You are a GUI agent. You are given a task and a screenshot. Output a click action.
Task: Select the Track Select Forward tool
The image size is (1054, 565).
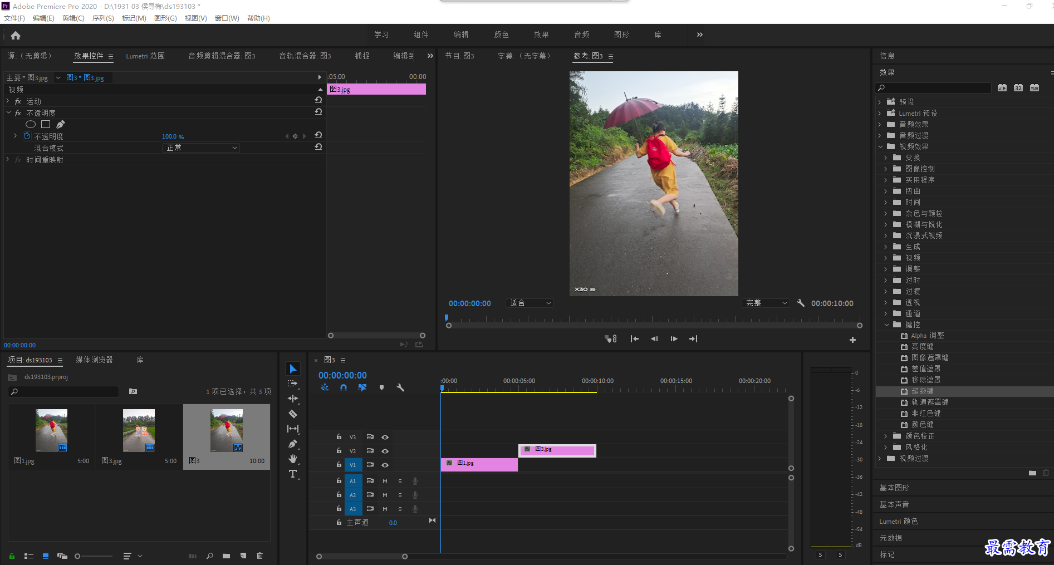pyautogui.click(x=293, y=384)
